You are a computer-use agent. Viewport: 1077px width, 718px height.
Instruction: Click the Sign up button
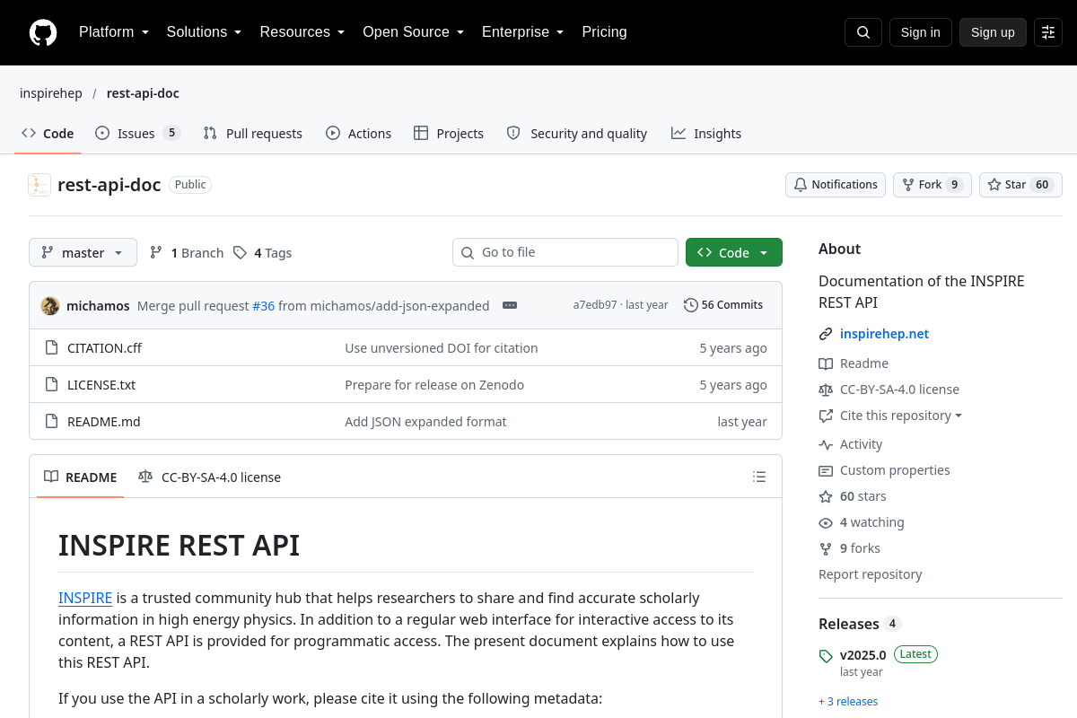tap(993, 32)
